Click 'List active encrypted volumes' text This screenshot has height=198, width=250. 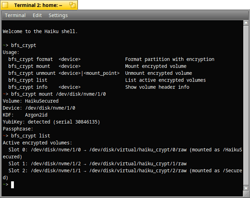(x=165, y=80)
